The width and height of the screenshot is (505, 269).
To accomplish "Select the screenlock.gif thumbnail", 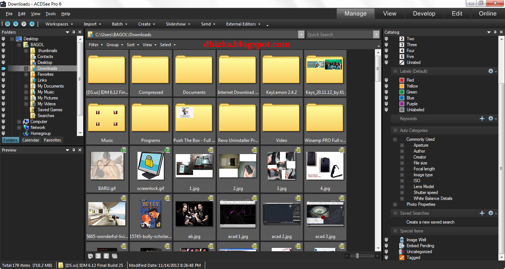I will pyautogui.click(x=151, y=170).
